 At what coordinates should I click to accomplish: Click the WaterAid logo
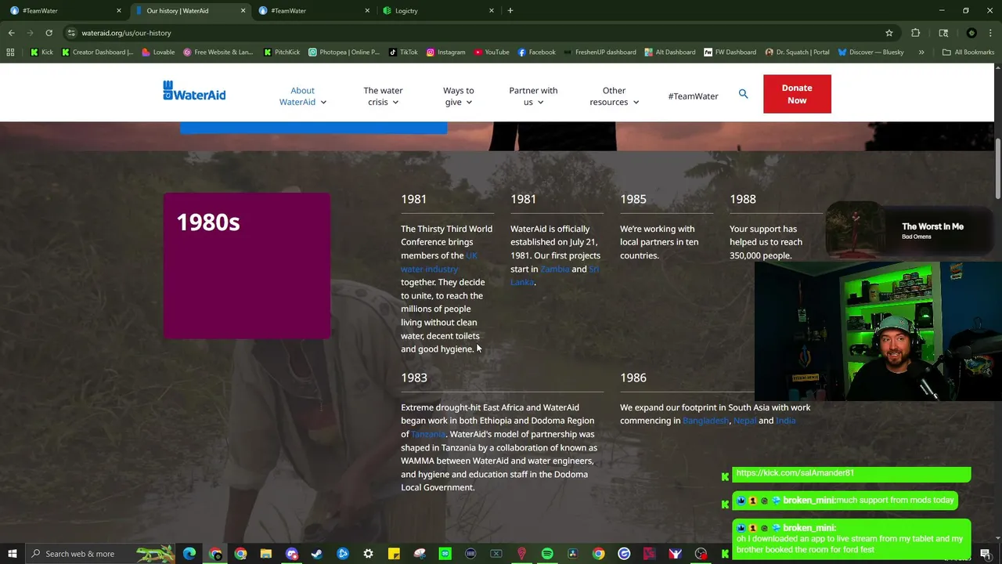pos(194,91)
